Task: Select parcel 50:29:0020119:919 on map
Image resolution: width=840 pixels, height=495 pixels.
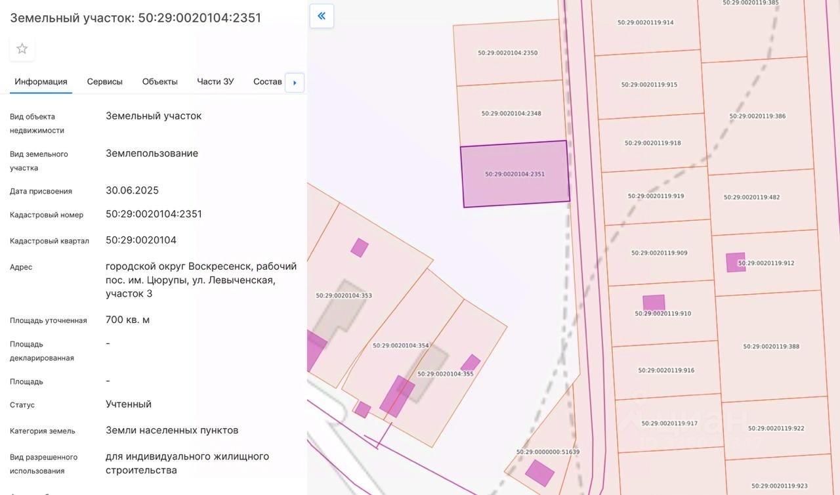Action: [656, 196]
